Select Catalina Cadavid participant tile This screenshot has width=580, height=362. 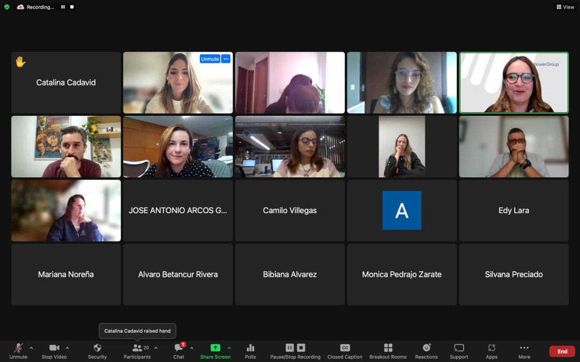click(x=66, y=83)
